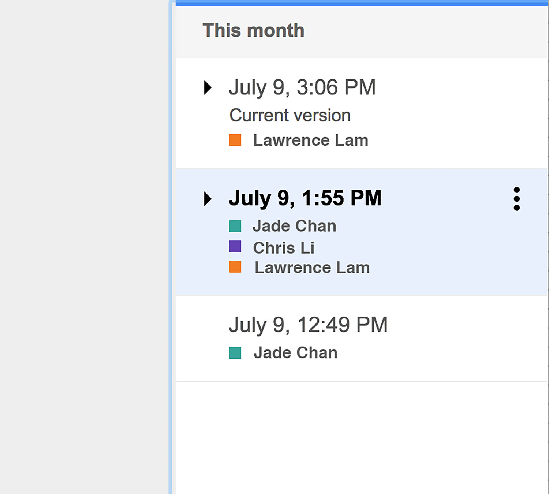Expand the July 9, 3:06 PM version

pos(208,87)
